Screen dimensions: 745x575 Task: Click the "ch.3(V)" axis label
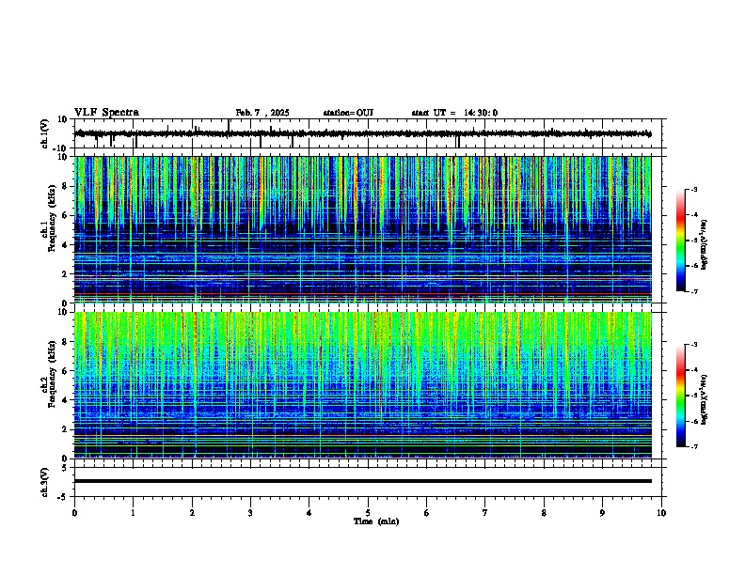click(45, 482)
